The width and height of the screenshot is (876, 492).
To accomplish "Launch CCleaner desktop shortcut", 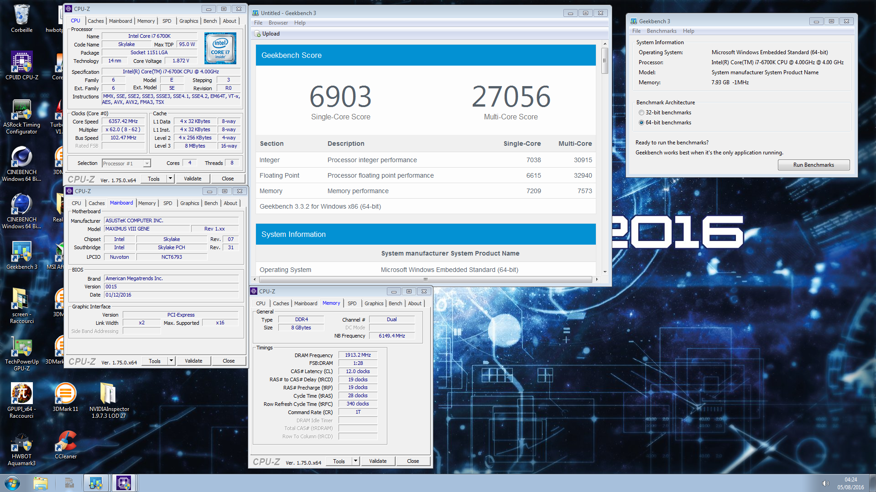I will [65, 445].
